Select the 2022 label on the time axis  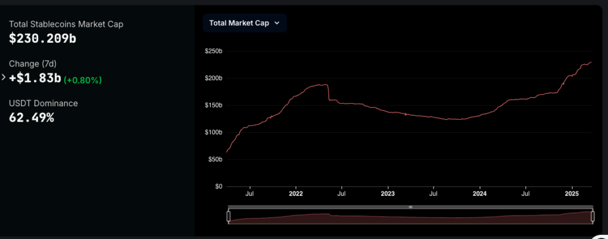point(296,194)
